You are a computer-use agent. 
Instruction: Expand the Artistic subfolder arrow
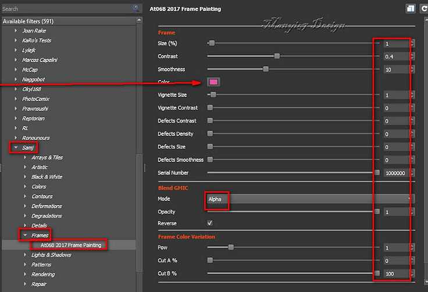[x=25, y=167]
